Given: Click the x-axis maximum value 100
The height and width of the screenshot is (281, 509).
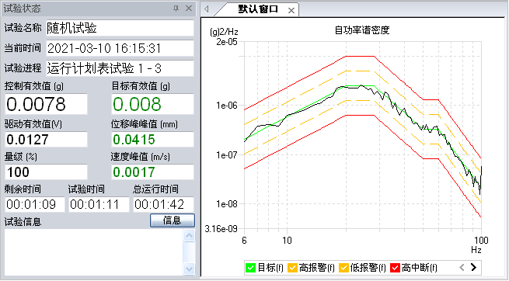Looking at the screenshot, I should [481, 241].
